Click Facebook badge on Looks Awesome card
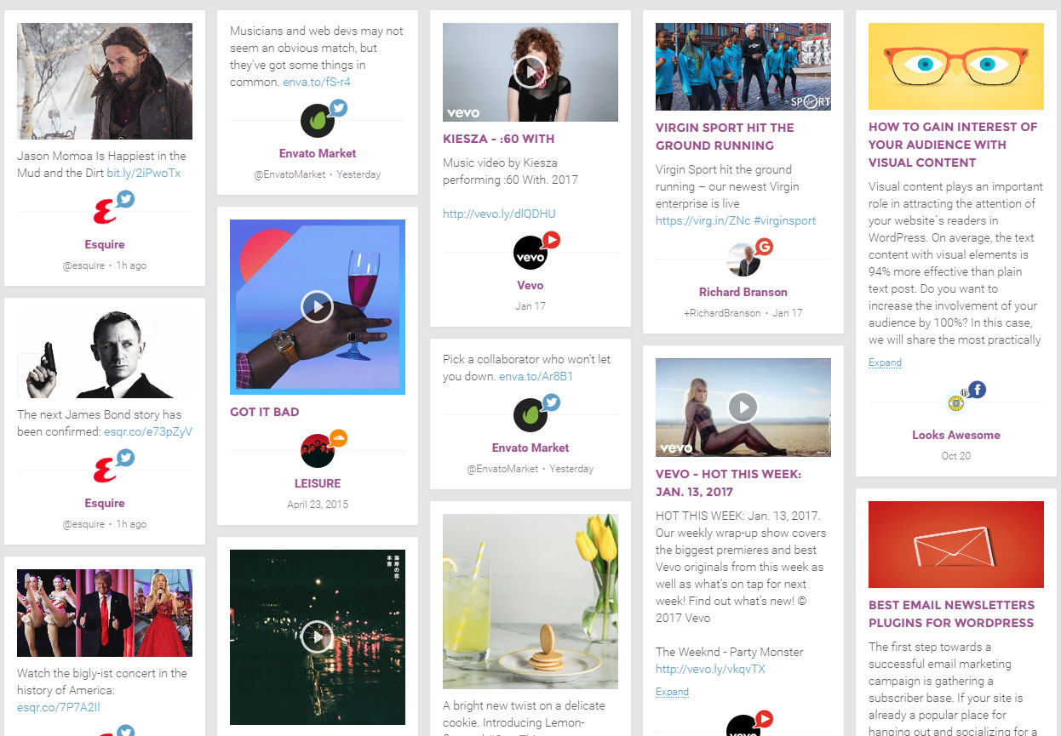1061x736 pixels. click(977, 391)
